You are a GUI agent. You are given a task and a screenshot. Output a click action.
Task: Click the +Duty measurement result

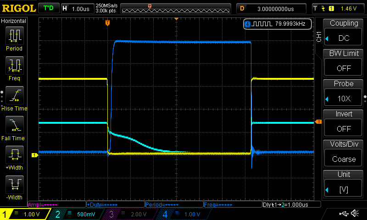point(116,204)
